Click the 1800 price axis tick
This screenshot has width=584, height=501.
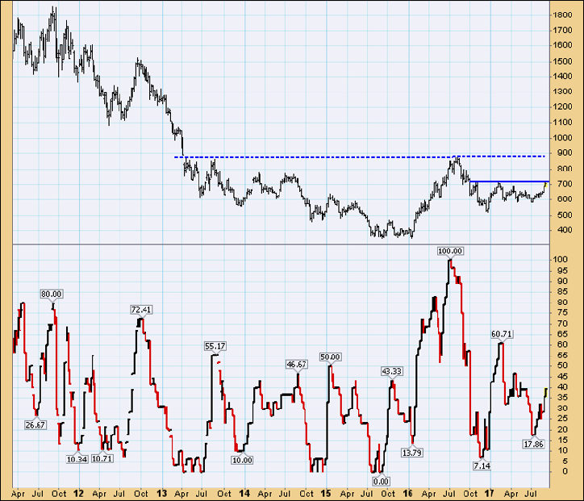pos(562,15)
